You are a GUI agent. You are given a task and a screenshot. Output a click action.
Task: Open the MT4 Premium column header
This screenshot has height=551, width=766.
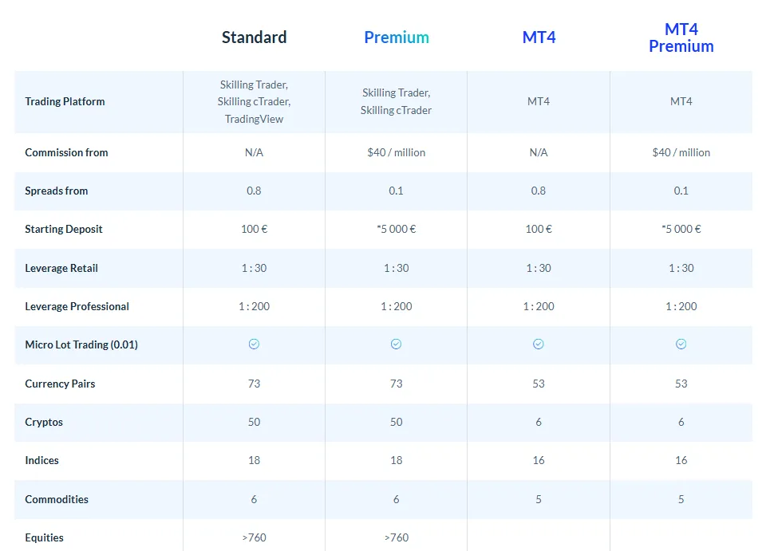(x=681, y=37)
